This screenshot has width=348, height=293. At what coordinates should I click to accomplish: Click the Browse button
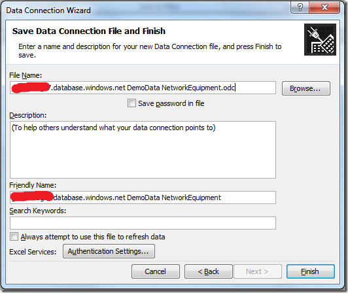(306, 88)
